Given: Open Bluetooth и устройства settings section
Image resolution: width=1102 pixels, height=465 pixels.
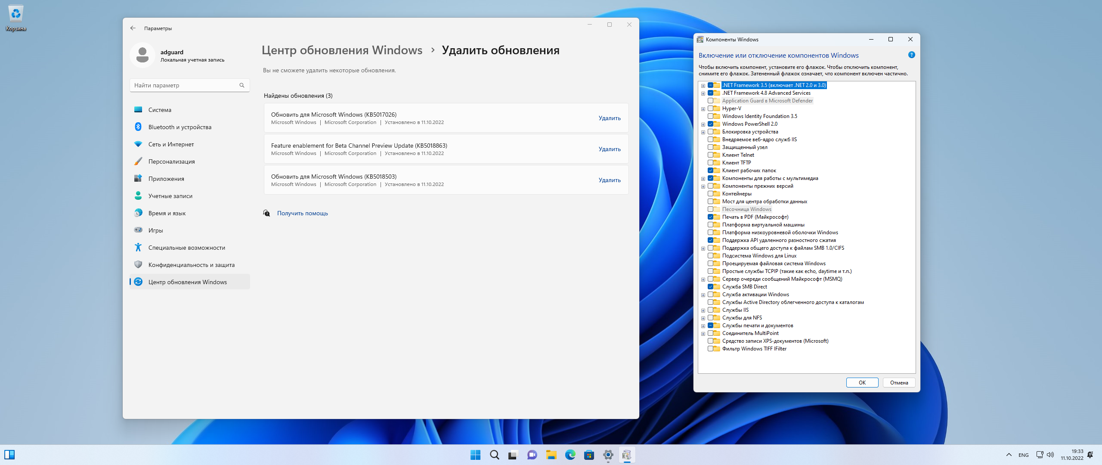Looking at the screenshot, I should 189,127.
